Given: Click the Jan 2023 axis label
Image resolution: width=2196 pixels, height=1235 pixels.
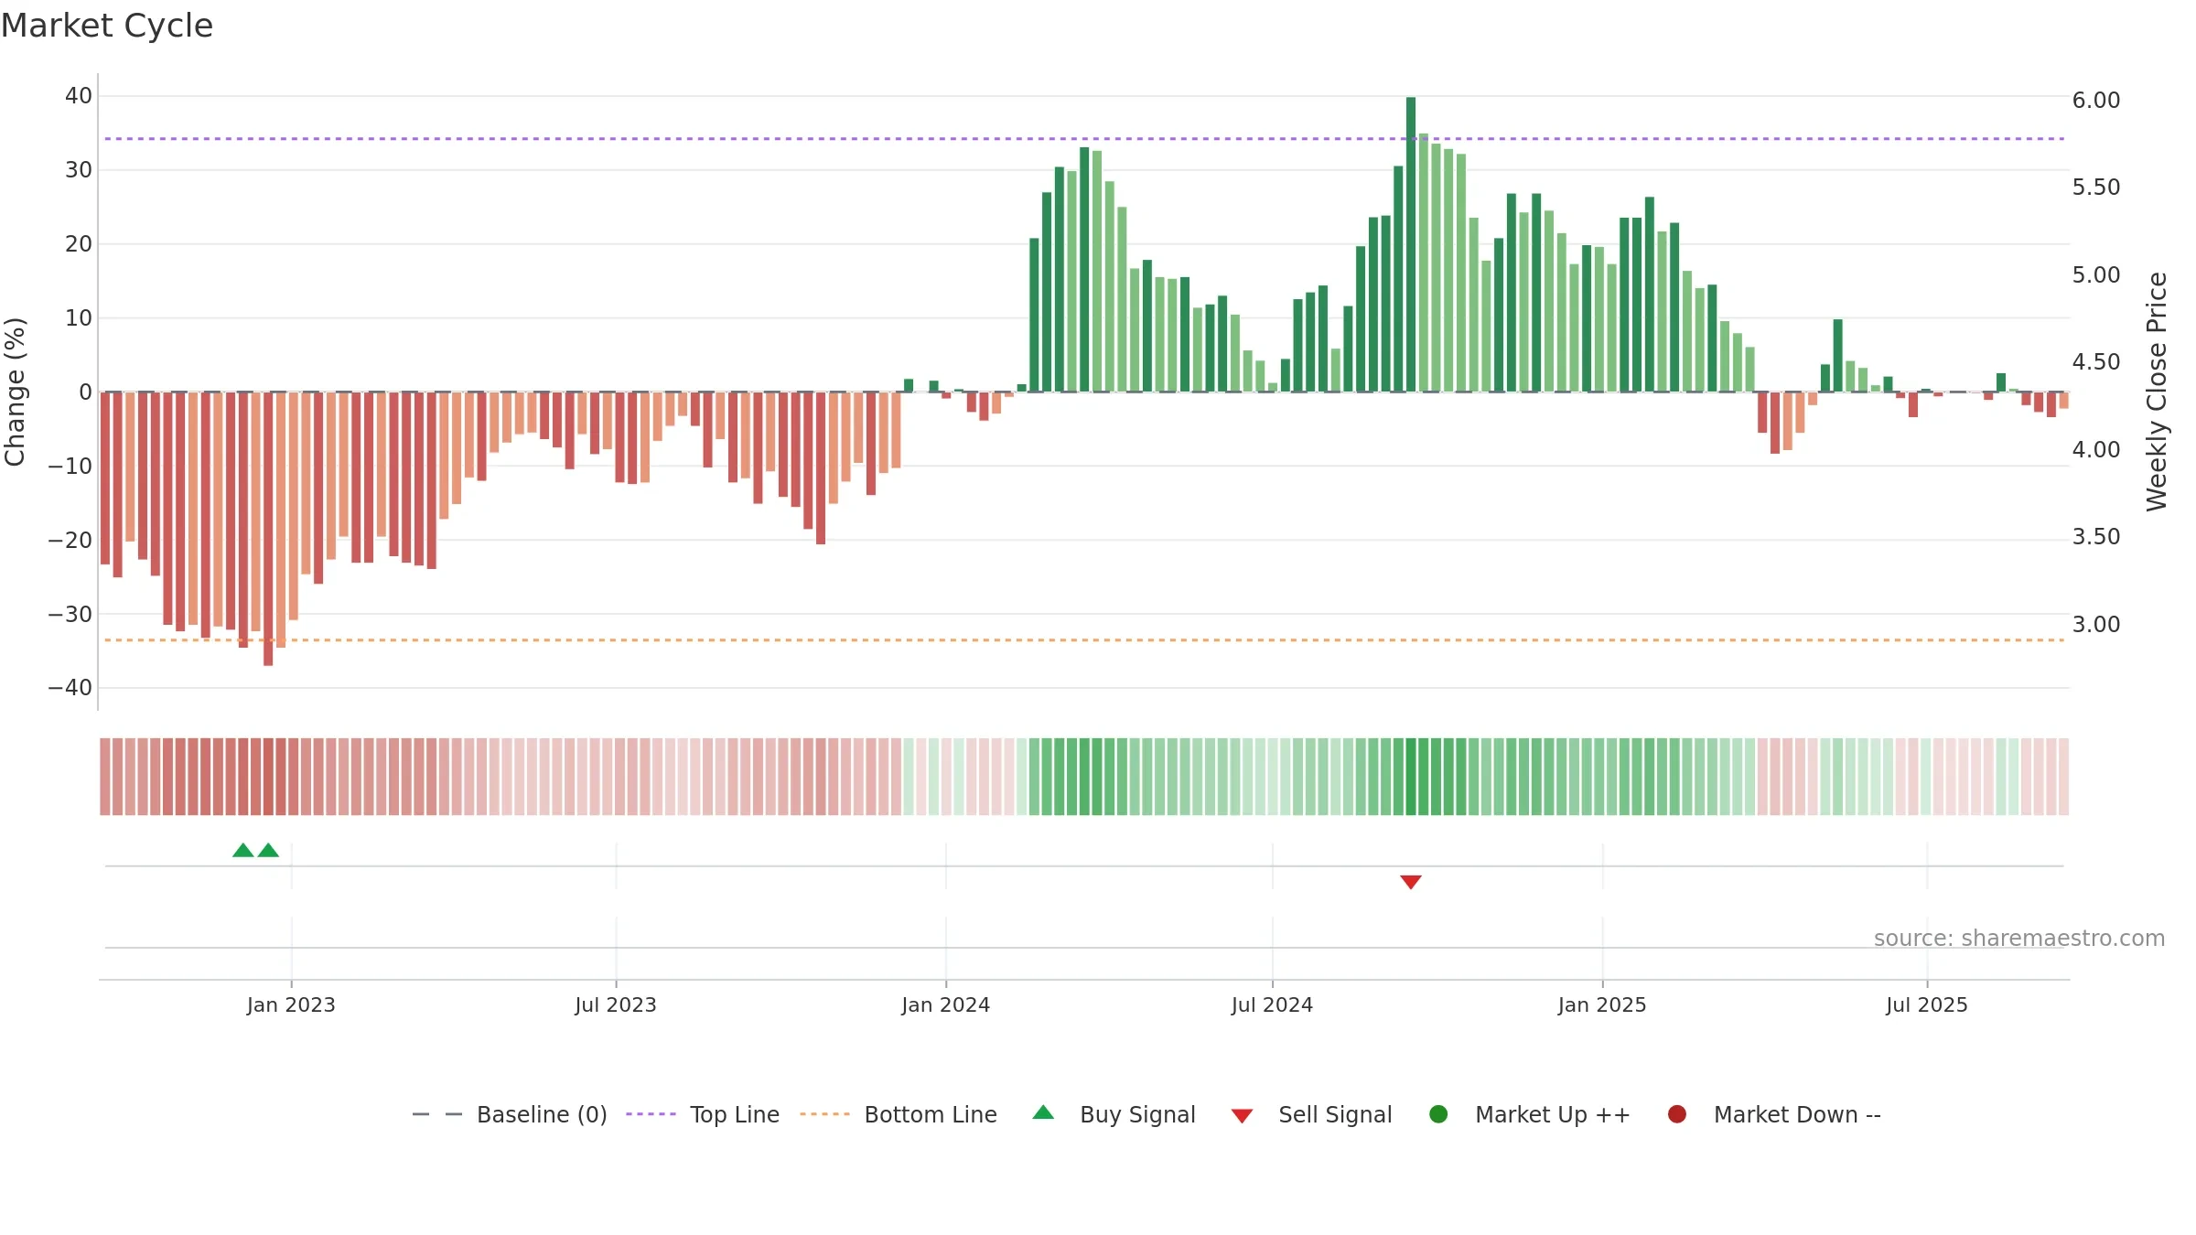Looking at the screenshot, I should tap(291, 1005).
